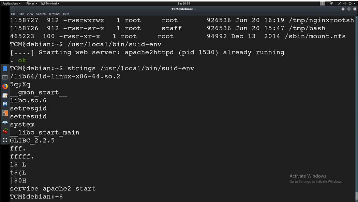
Task: Launch the Cherrytree notes app icon
Action: pyautogui.click(x=5, y=131)
